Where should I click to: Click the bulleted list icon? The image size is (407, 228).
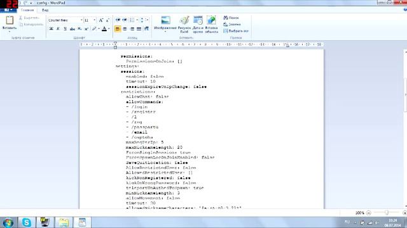point(132,20)
